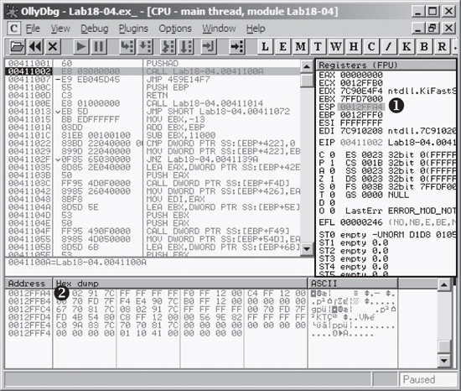Click the ASCII column header
This screenshot has height=391, width=461.
click(353, 284)
